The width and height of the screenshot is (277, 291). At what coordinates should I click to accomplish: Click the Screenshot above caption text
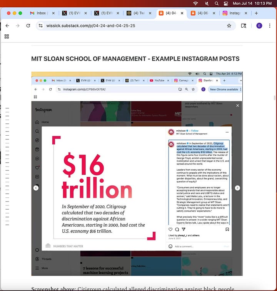pos(133,289)
